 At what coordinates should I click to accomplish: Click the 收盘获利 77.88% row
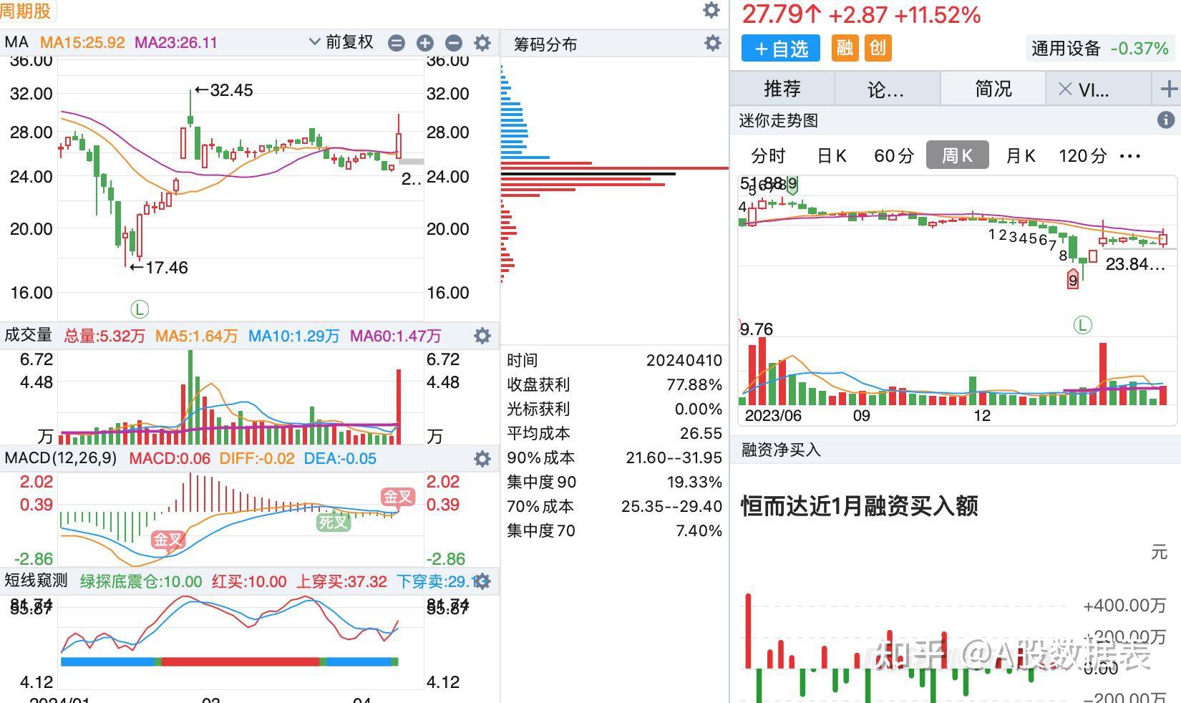click(x=614, y=384)
